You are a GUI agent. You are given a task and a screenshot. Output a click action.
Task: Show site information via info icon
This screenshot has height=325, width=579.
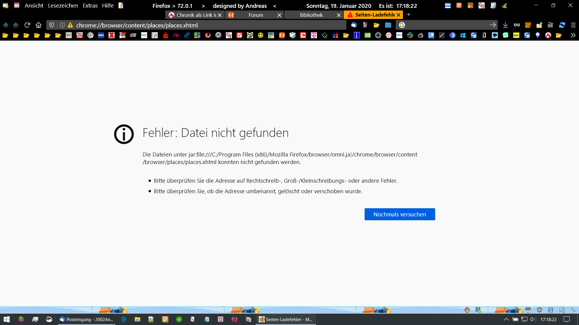[62, 25]
